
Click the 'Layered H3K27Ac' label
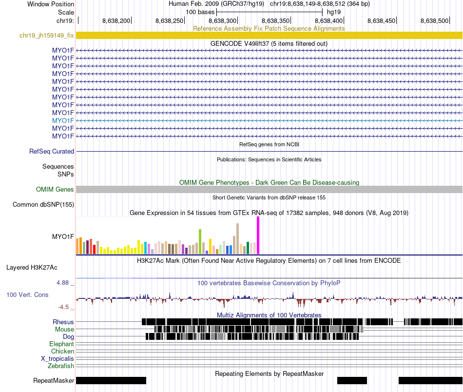coord(32,267)
